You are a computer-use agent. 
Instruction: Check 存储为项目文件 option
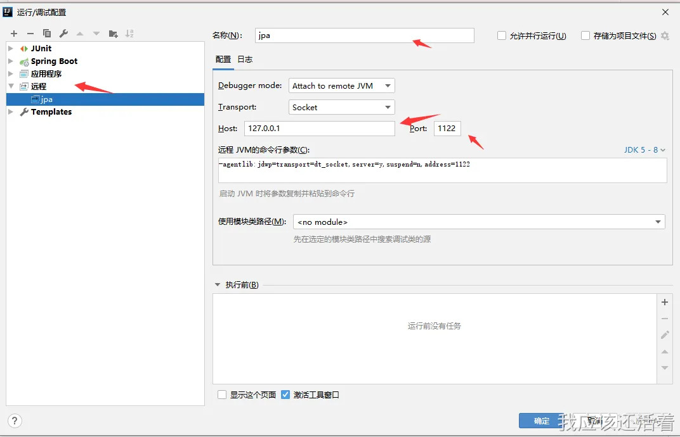point(585,35)
